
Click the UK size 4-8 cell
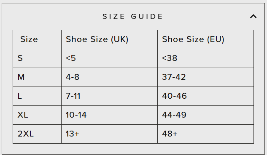(x=110, y=77)
